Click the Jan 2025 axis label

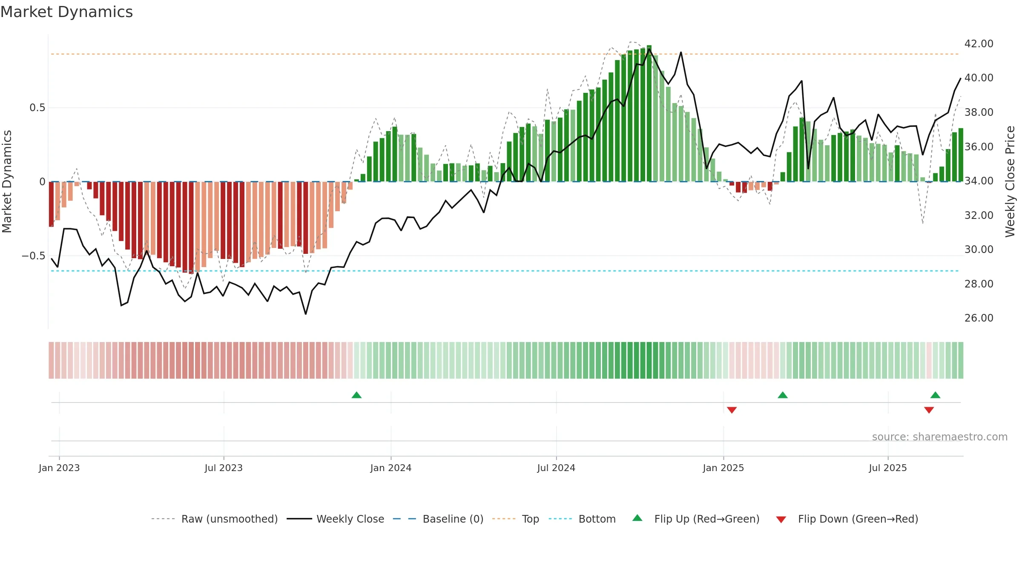723,468
